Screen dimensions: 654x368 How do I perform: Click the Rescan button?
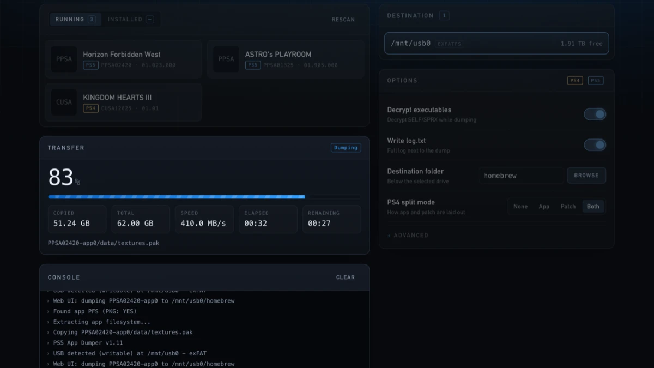click(343, 20)
